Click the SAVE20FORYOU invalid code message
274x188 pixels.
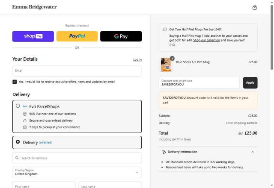[208, 100]
